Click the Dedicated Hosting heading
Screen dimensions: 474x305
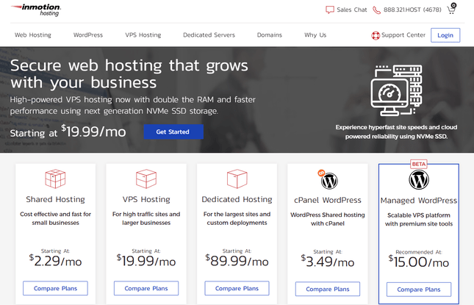237,199
